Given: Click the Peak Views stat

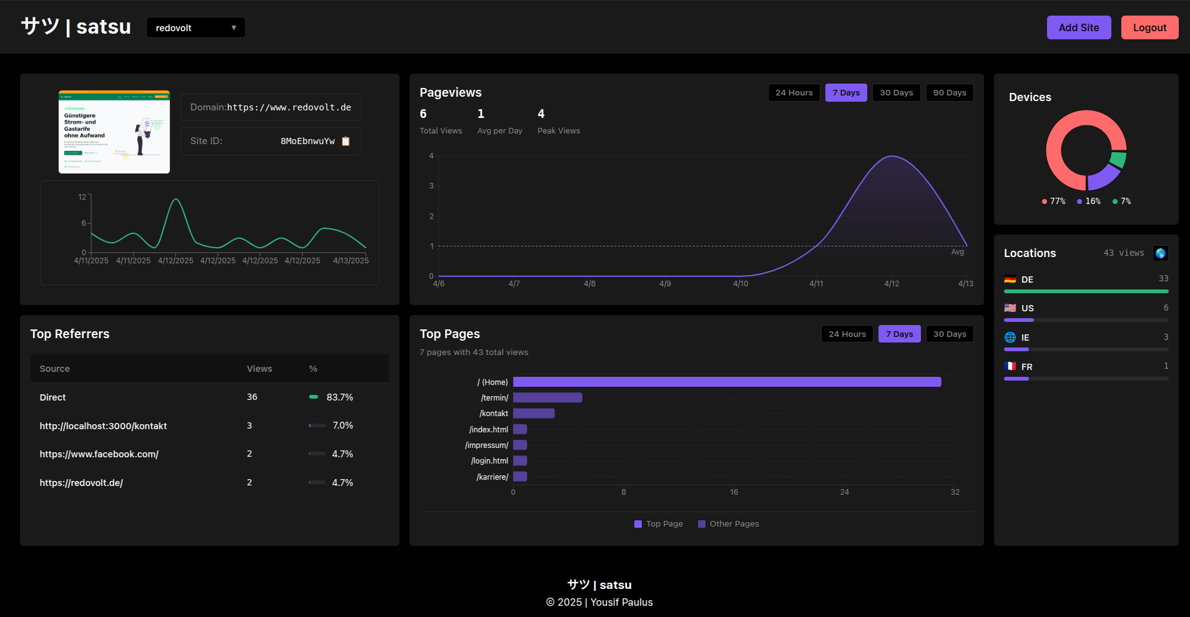Looking at the screenshot, I should point(559,122).
